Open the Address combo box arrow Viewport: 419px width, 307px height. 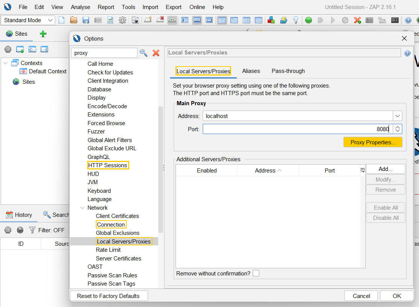click(x=397, y=116)
